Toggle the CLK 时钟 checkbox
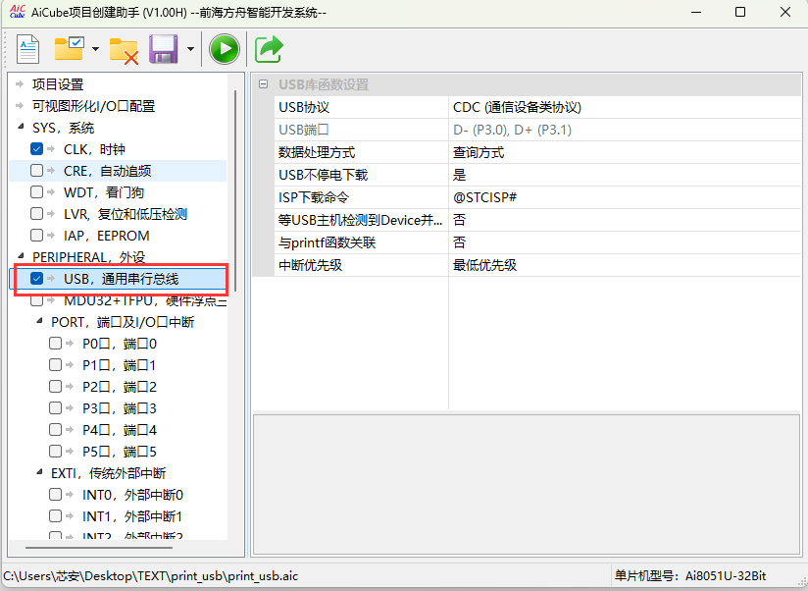This screenshot has height=591, width=808. point(36,149)
